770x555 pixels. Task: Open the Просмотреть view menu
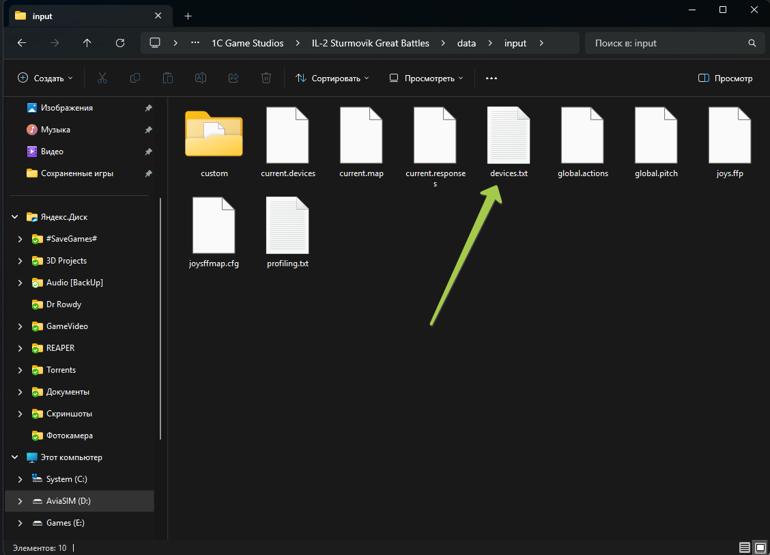(x=426, y=79)
